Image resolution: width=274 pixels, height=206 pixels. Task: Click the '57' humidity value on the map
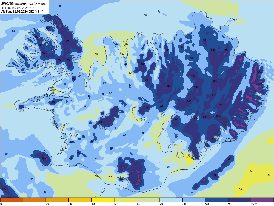point(127,44)
